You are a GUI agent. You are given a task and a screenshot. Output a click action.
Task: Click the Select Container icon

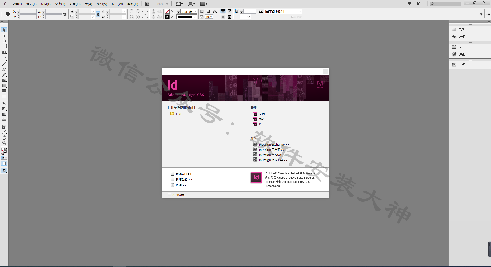(153, 11)
